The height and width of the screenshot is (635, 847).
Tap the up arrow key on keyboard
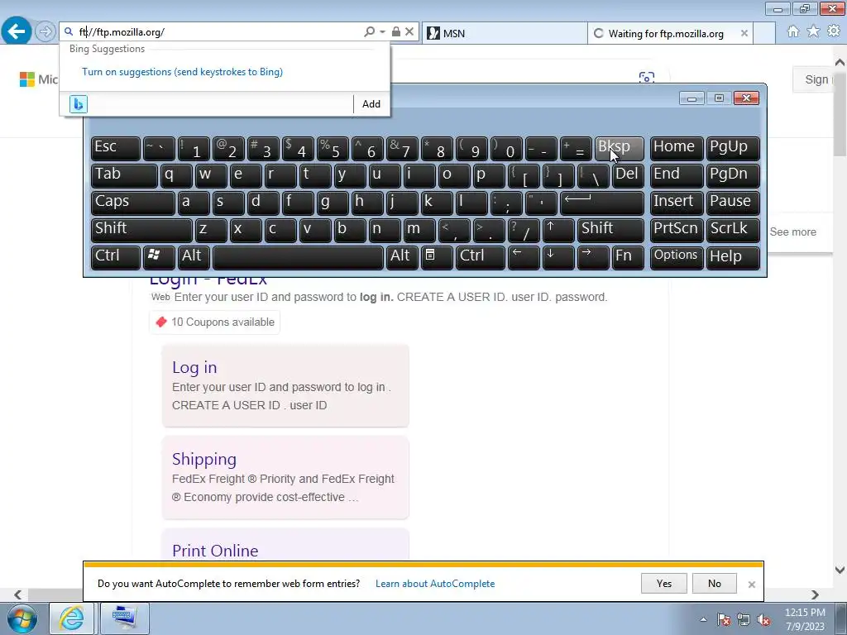pos(558,230)
